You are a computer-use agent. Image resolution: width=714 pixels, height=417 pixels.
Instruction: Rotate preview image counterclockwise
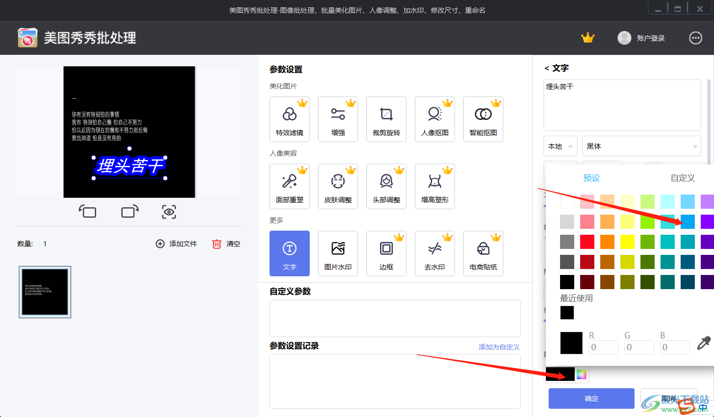pyautogui.click(x=87, y=211)
